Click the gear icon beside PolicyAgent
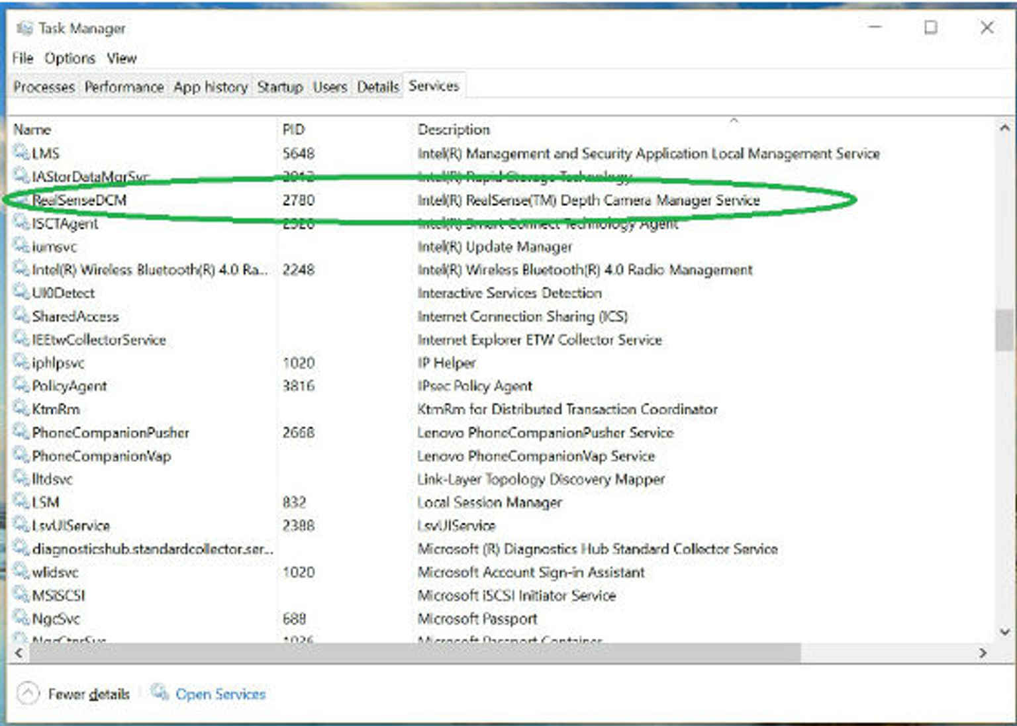Screen dimensions: 1017x726 pyautogui.click(x=22, y=386)
